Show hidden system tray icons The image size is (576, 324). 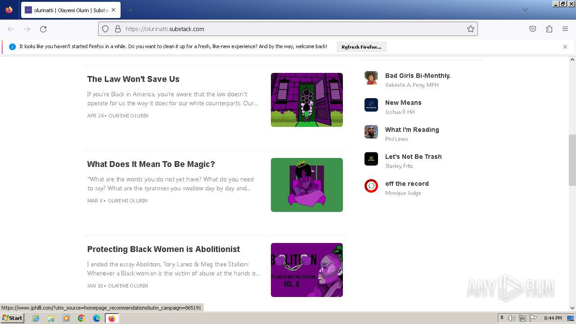coord(502,318)
